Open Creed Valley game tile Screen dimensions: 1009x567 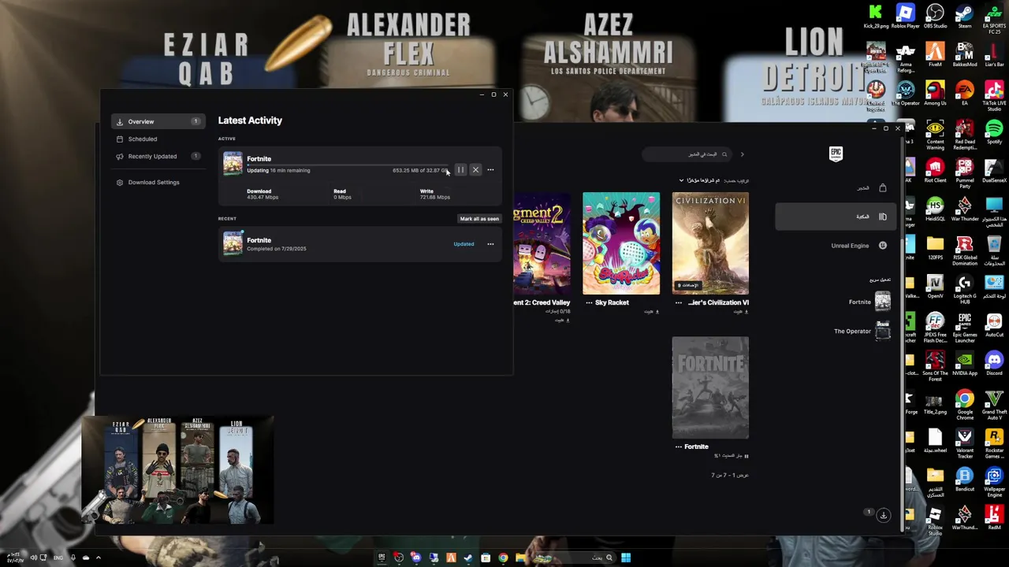coord(542,243)
